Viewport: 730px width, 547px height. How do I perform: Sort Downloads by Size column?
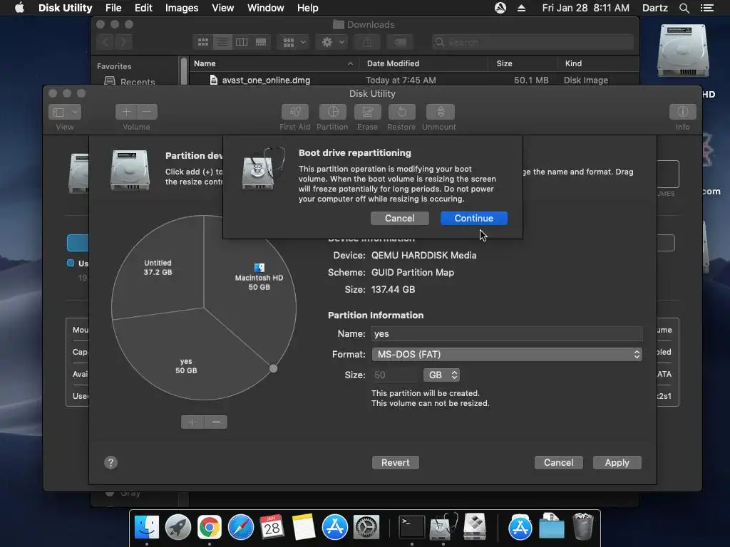[x=523, y=63]
